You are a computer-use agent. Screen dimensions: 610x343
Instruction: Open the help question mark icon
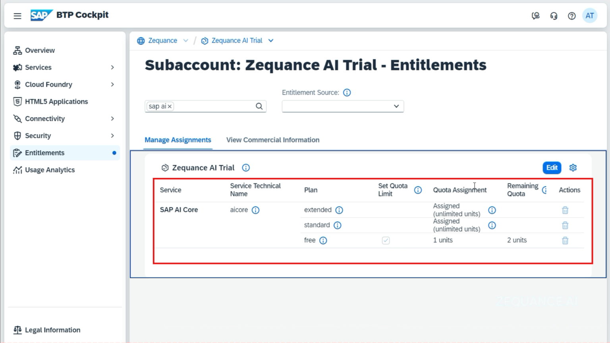coord(571,16)
